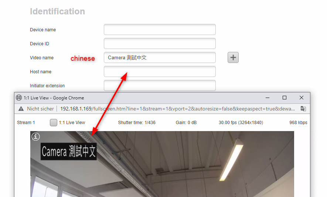Click the Nicht sicher security label
This screenshot has width=327, height=197.
40,109
